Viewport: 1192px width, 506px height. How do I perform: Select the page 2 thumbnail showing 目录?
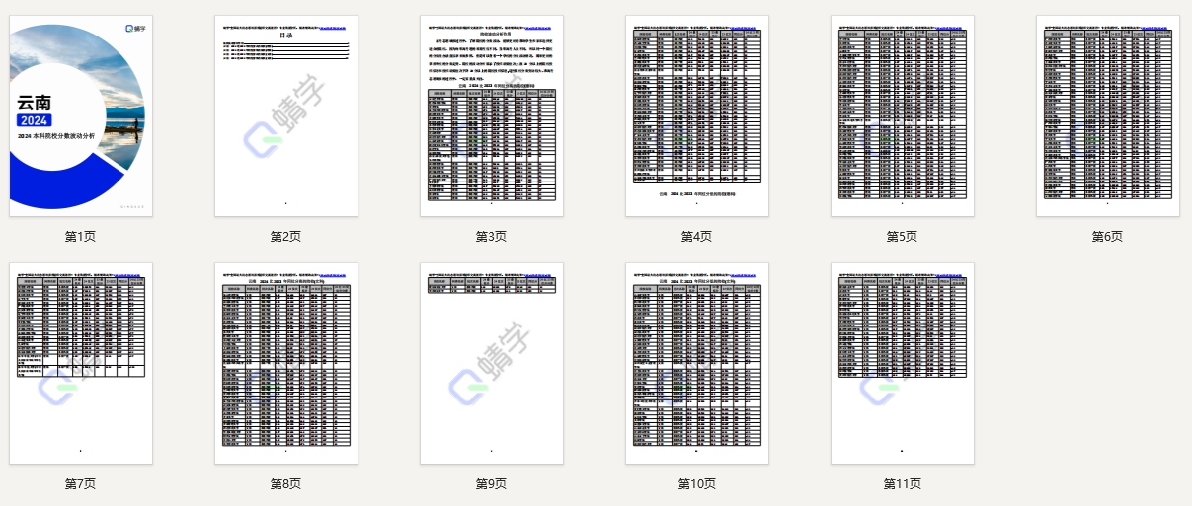(x=285, y=115)
